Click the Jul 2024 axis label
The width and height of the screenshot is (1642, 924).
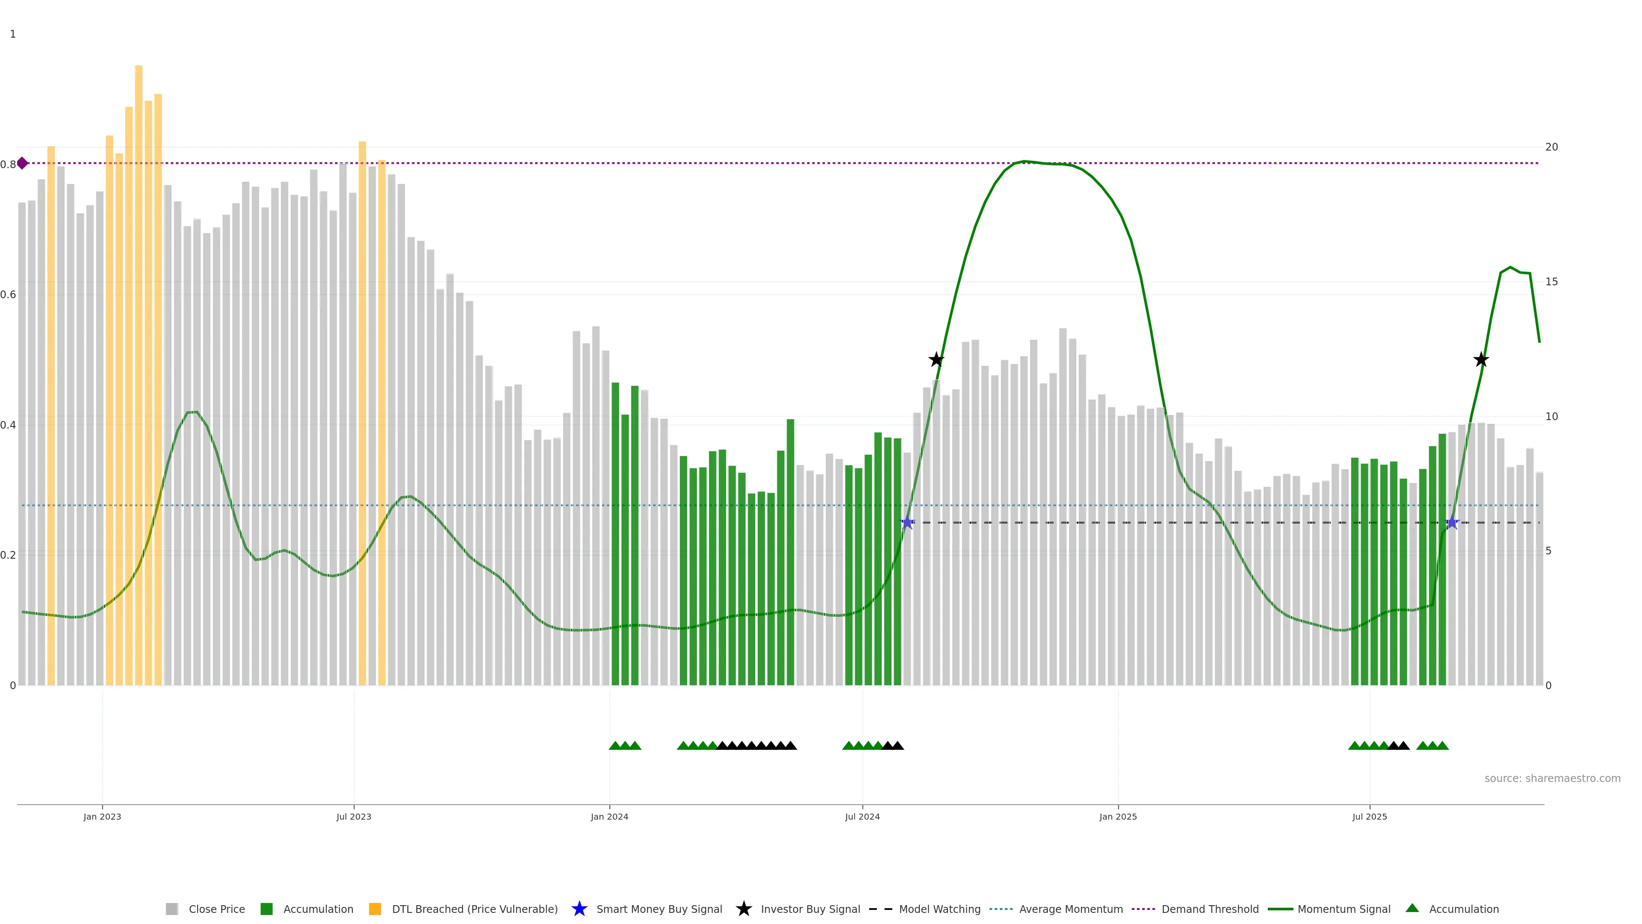click(862, 816)
